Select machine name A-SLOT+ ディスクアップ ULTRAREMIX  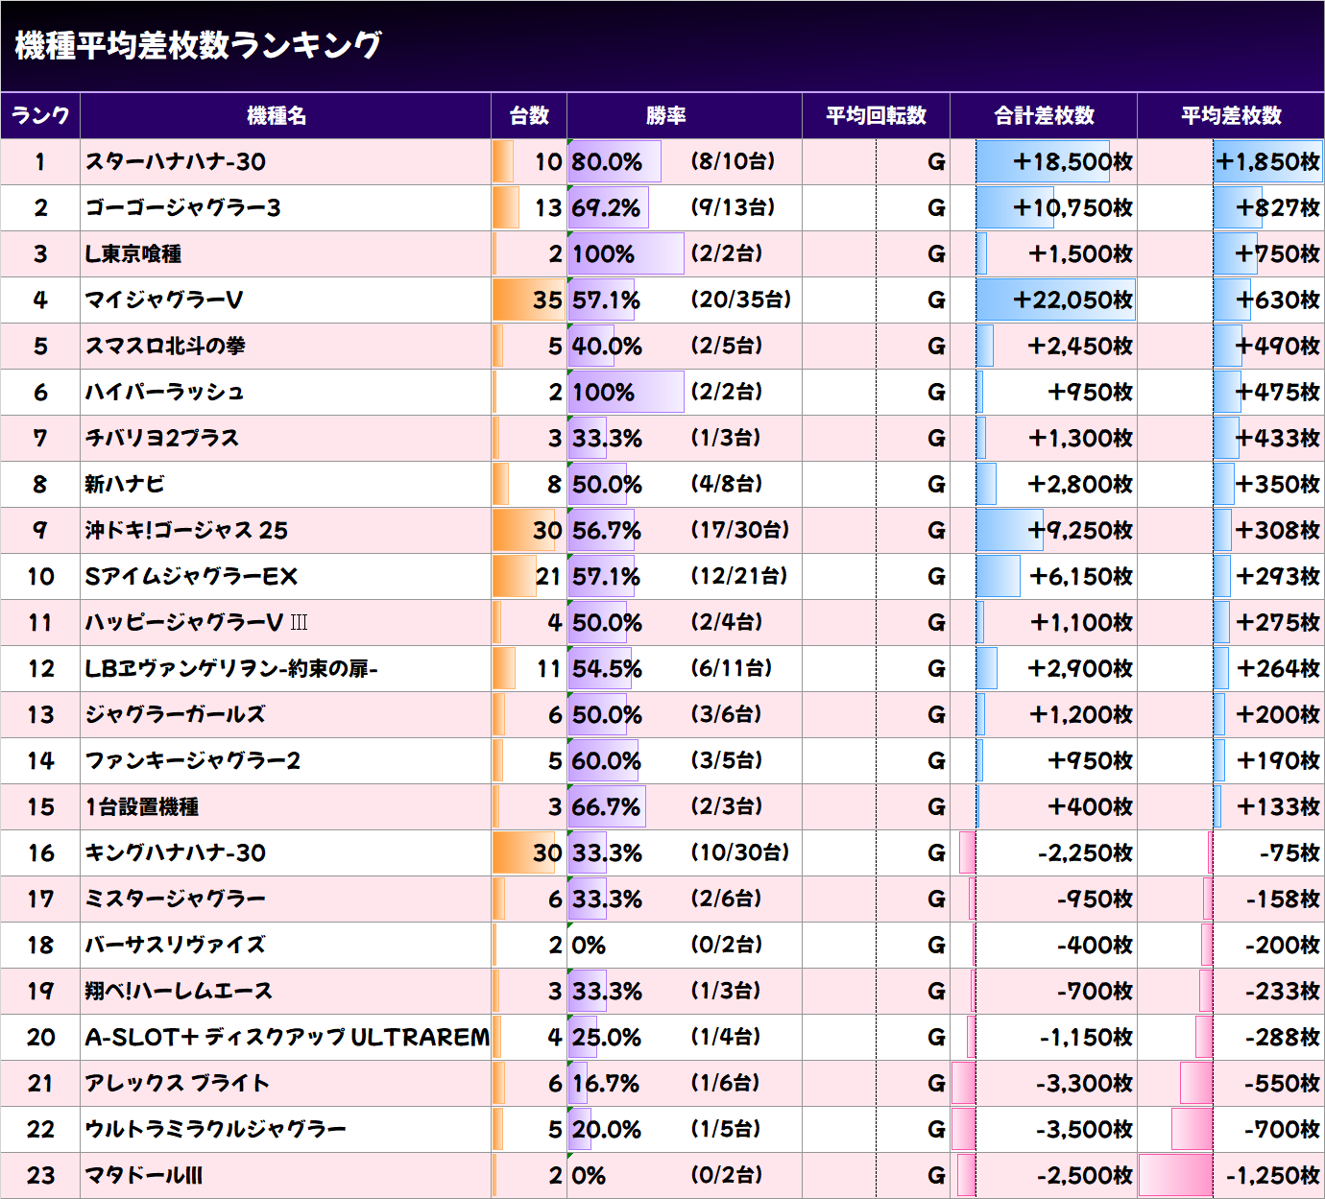287,1038
